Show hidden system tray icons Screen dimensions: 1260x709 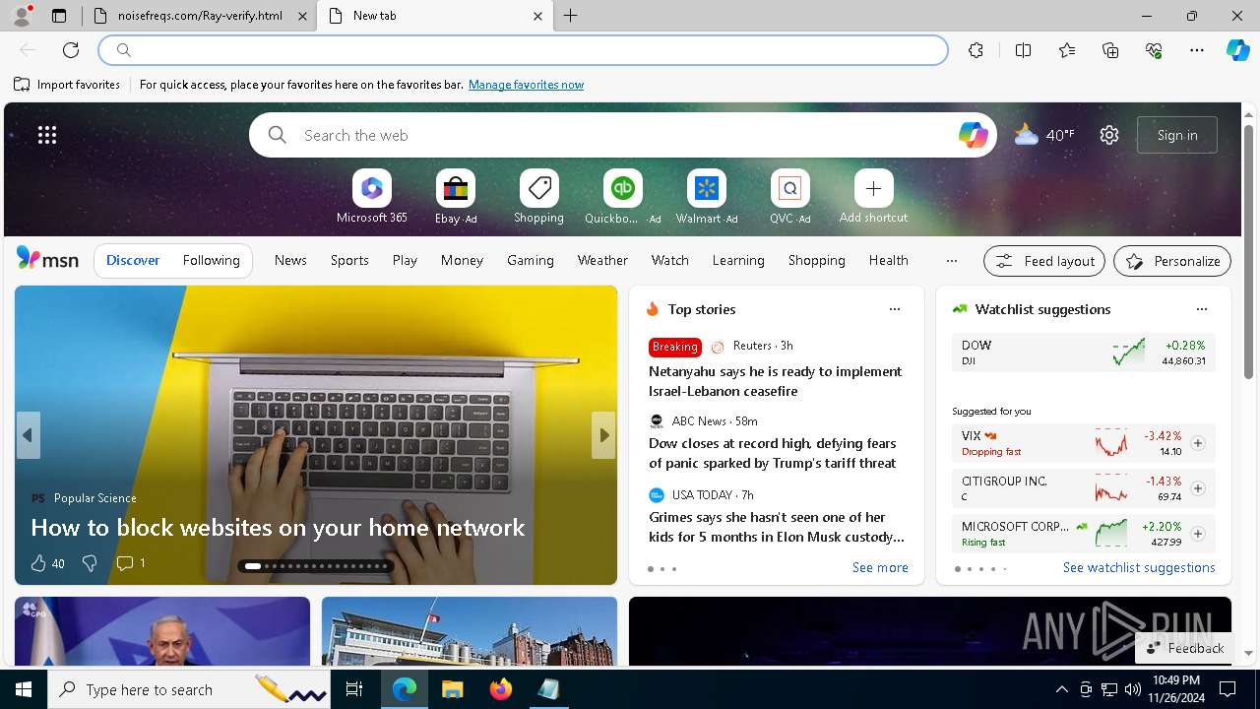point(1061,689)
